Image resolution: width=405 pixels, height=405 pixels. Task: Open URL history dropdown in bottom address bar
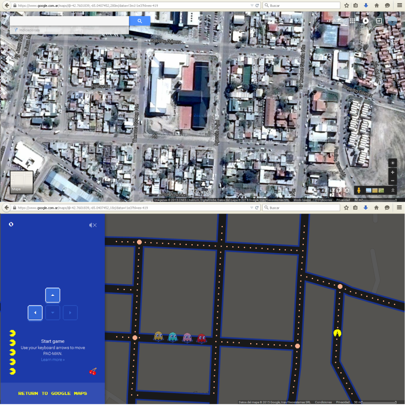[251, 208]
